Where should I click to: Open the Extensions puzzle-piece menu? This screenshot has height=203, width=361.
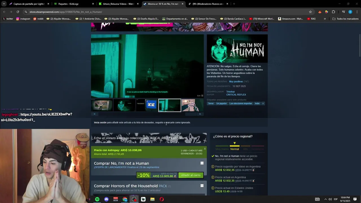333,12
